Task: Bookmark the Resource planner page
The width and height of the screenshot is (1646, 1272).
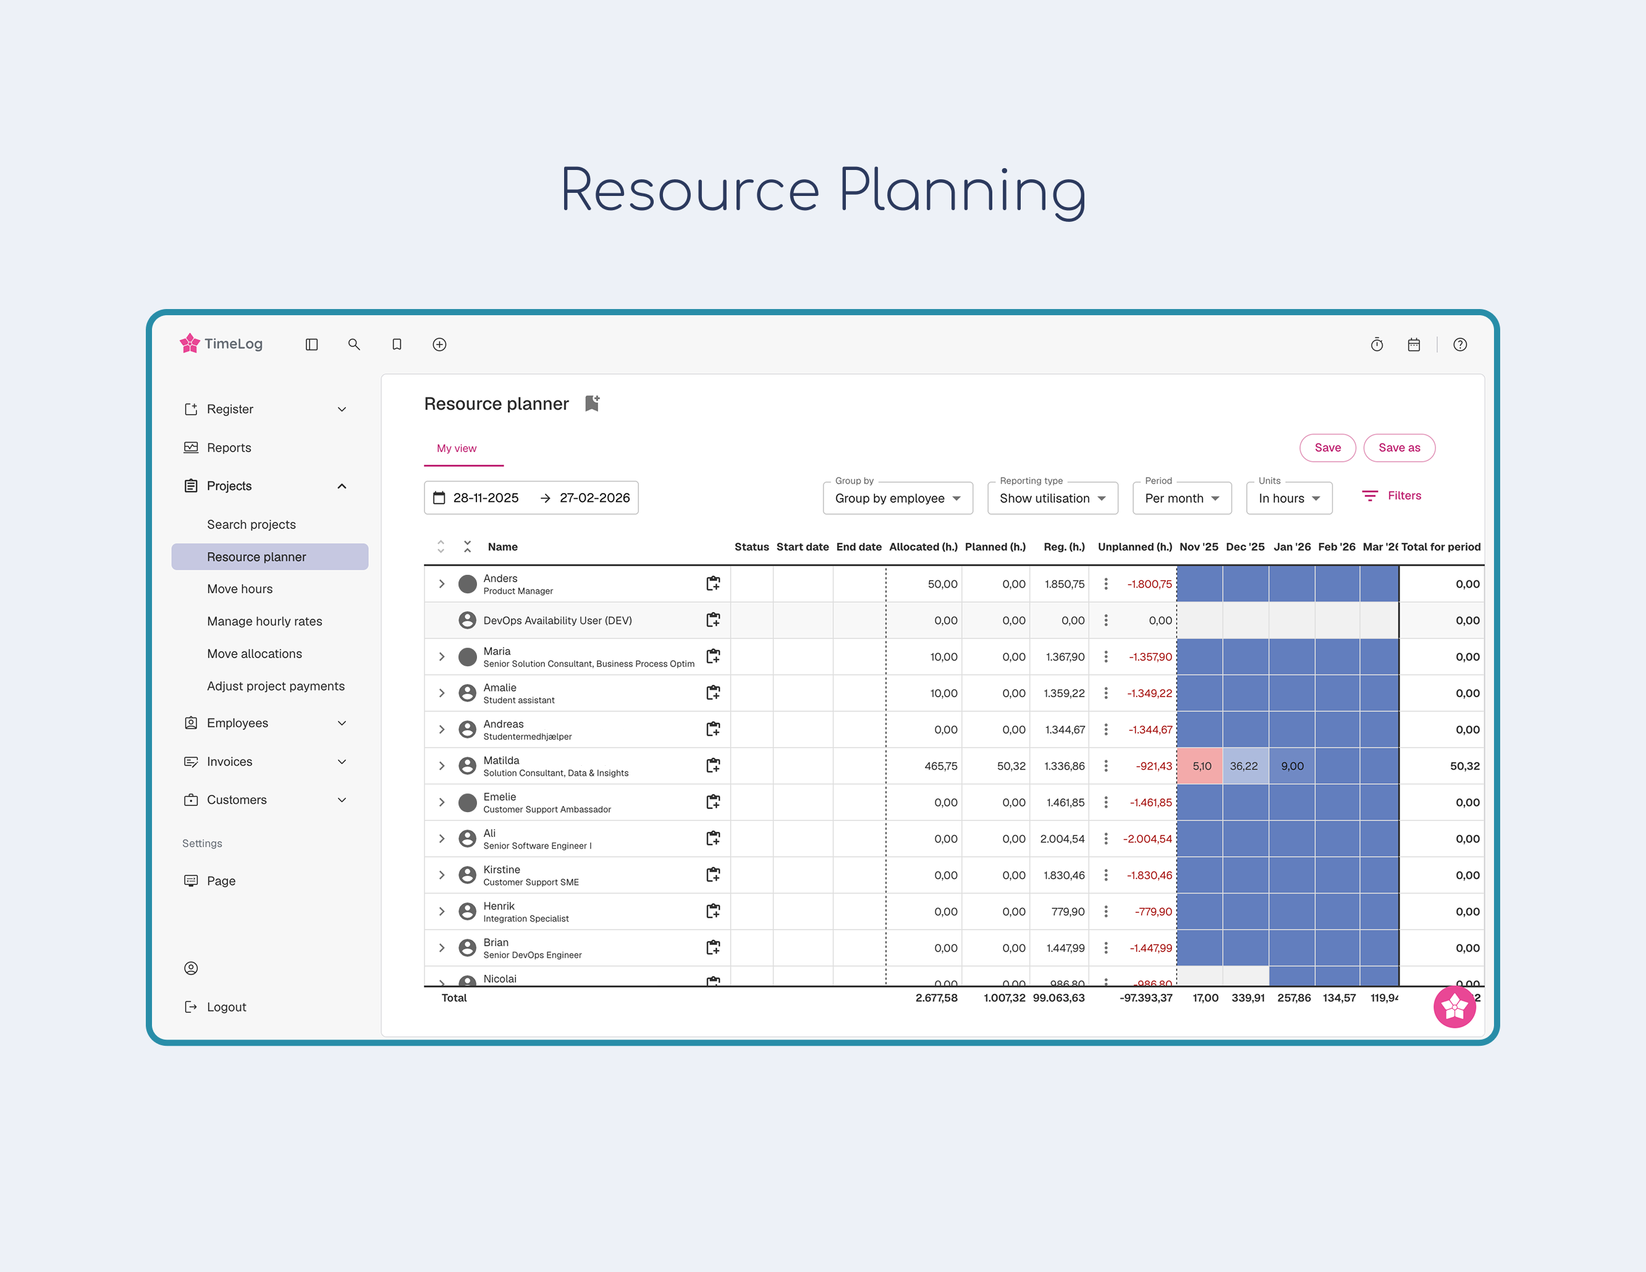Action: 593,404
